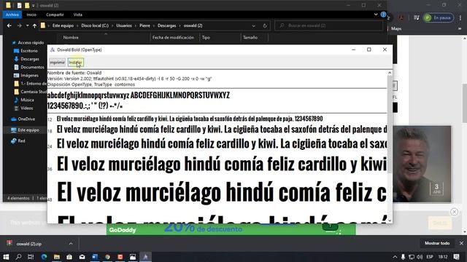This screenshot has height=262, width=467.
Task: Sort by Tipo column
Action: 206,37
